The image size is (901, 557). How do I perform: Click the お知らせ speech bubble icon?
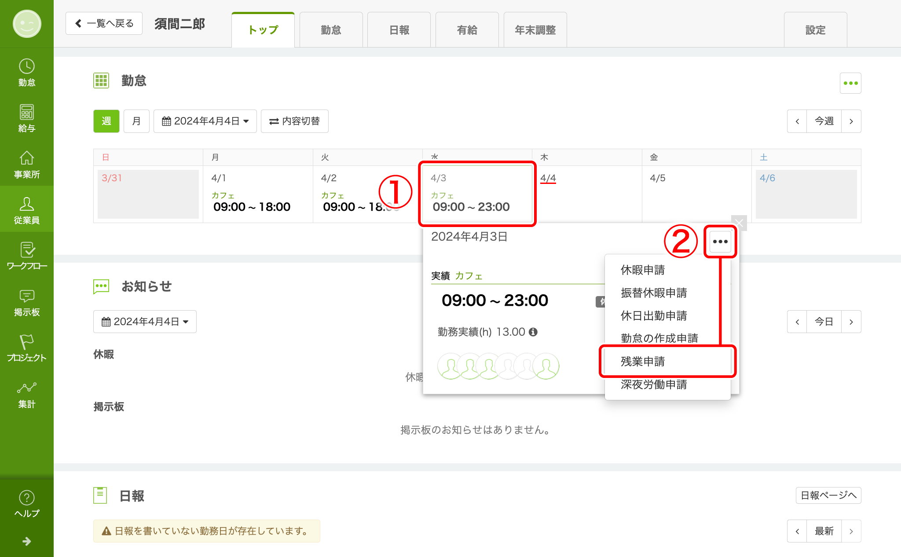(x=101, y=286)
